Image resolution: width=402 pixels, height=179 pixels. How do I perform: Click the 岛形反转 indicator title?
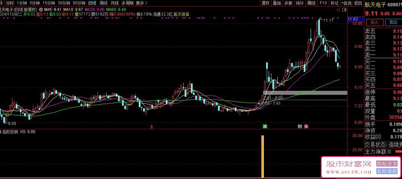point(10,132)
